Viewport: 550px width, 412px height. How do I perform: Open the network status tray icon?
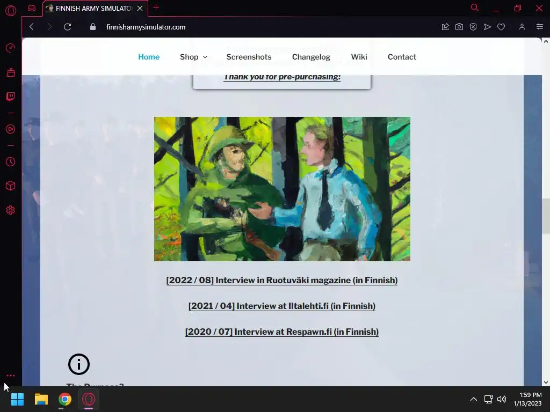pyautogui.click(x=489, y=399)
